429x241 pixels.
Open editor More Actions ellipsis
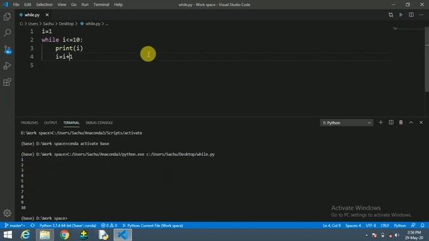[x=421, y=15]
